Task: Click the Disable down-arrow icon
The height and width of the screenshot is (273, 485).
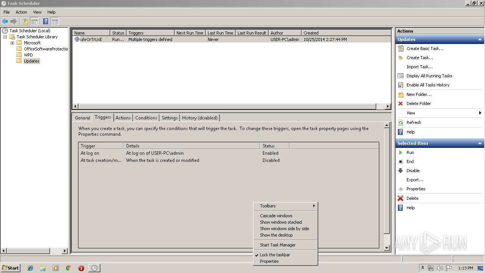Action: coord(401,171)
